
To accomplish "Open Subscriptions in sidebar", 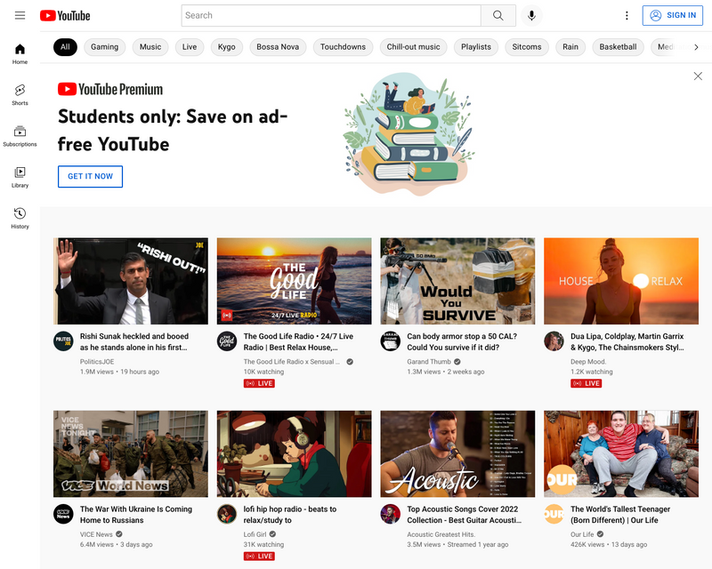I will coord(20,135).
